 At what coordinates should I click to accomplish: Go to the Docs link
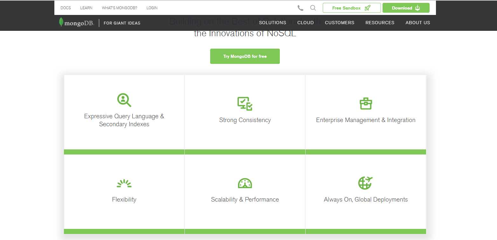(66, 8)
